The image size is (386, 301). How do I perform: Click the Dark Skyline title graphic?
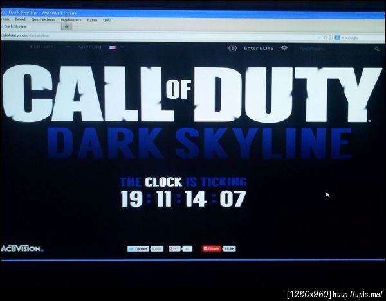pyautogui.click(x=199, y=143)
